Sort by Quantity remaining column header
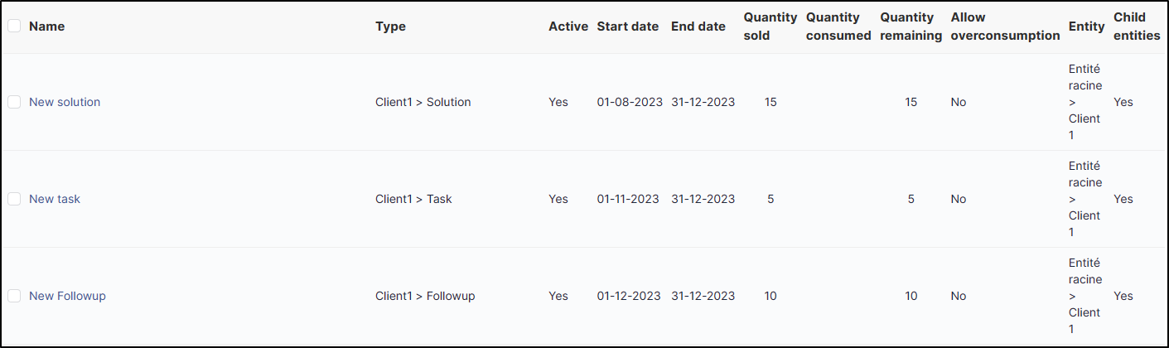The image size is (1169, 348). tap(911, 27)
